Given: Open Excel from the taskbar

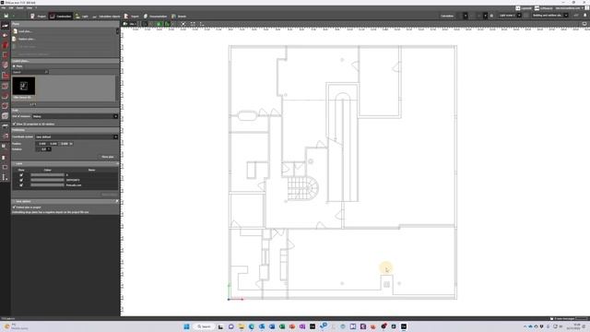Looking at the screenshot, I should (282, 326).
